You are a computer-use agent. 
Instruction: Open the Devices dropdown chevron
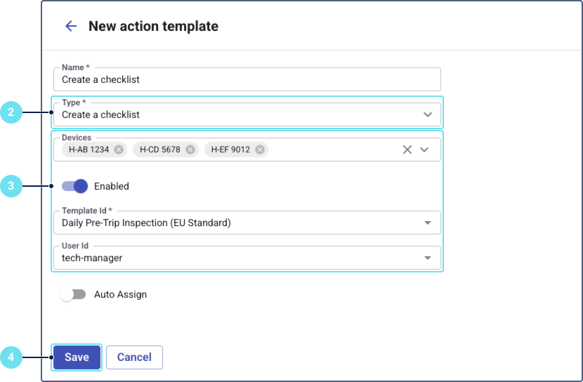coord(424,150)
